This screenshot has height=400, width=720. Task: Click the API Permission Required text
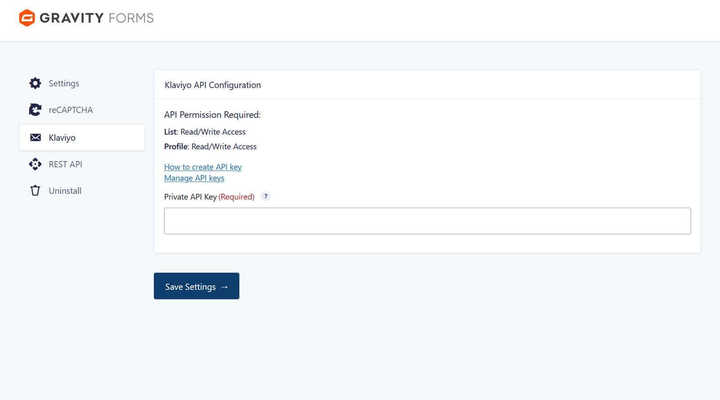(212, 115)
